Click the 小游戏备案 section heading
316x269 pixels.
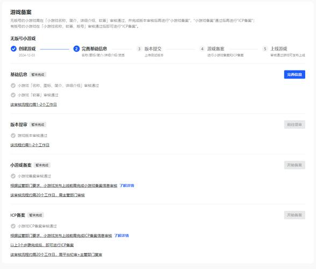pyautogui.click(x=21, y=165)
